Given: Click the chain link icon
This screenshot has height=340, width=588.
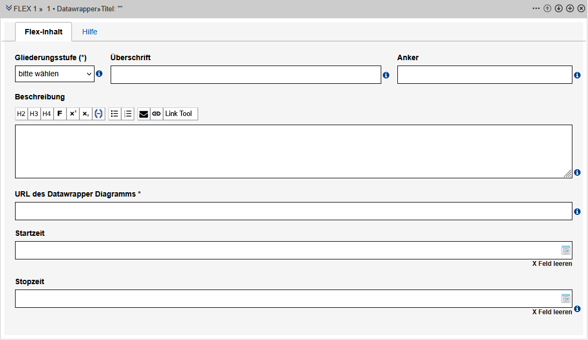Looking at the screenshot, I should [156, 114].
